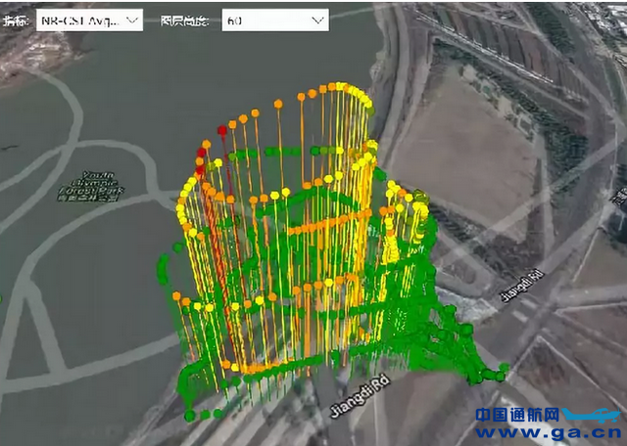Image resolution: width=627 pixels, height=446 pixels.
Task: Click the 指标 indicator label
Action: [14, 21]
